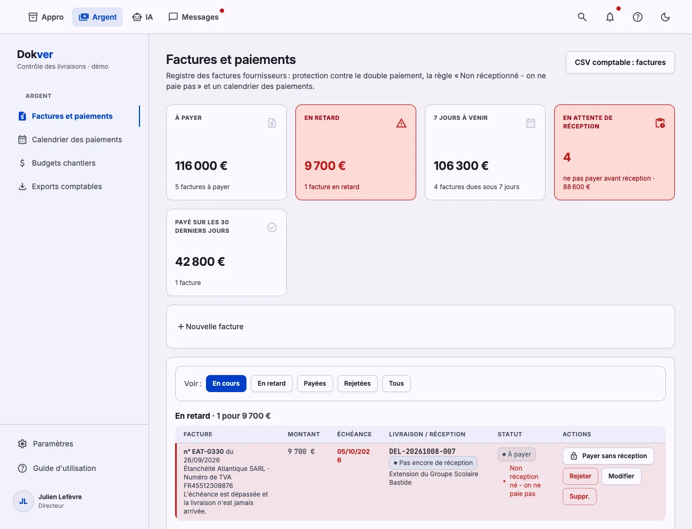Filter invoices by En cours
The height and width of the screenshot is (529, 692).
pyautogui.click(x=226, y=384)
